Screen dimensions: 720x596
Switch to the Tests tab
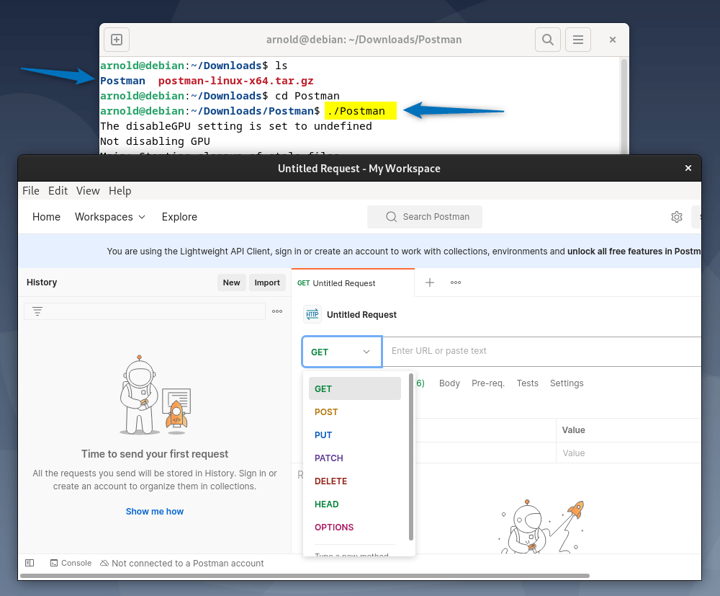[x=527, y=383]
